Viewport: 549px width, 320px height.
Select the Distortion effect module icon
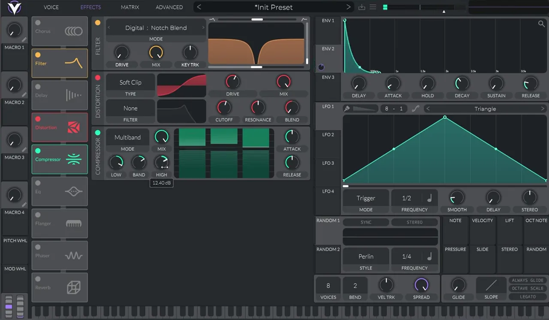coord(73,127)
